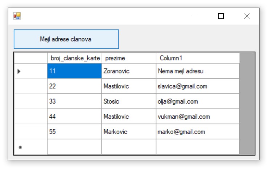The height and width of the screenshot is (170, 269).
Task: Select the olja@gmail.com cell
Action: point(198,101)
